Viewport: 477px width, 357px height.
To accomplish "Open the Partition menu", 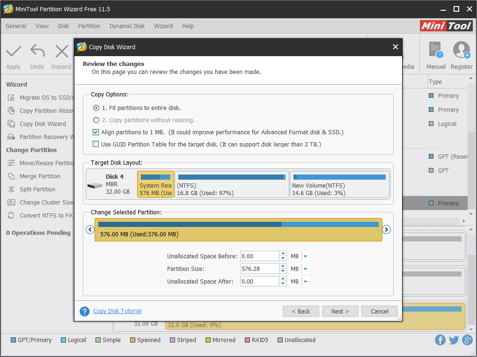I will coord(89,26).
